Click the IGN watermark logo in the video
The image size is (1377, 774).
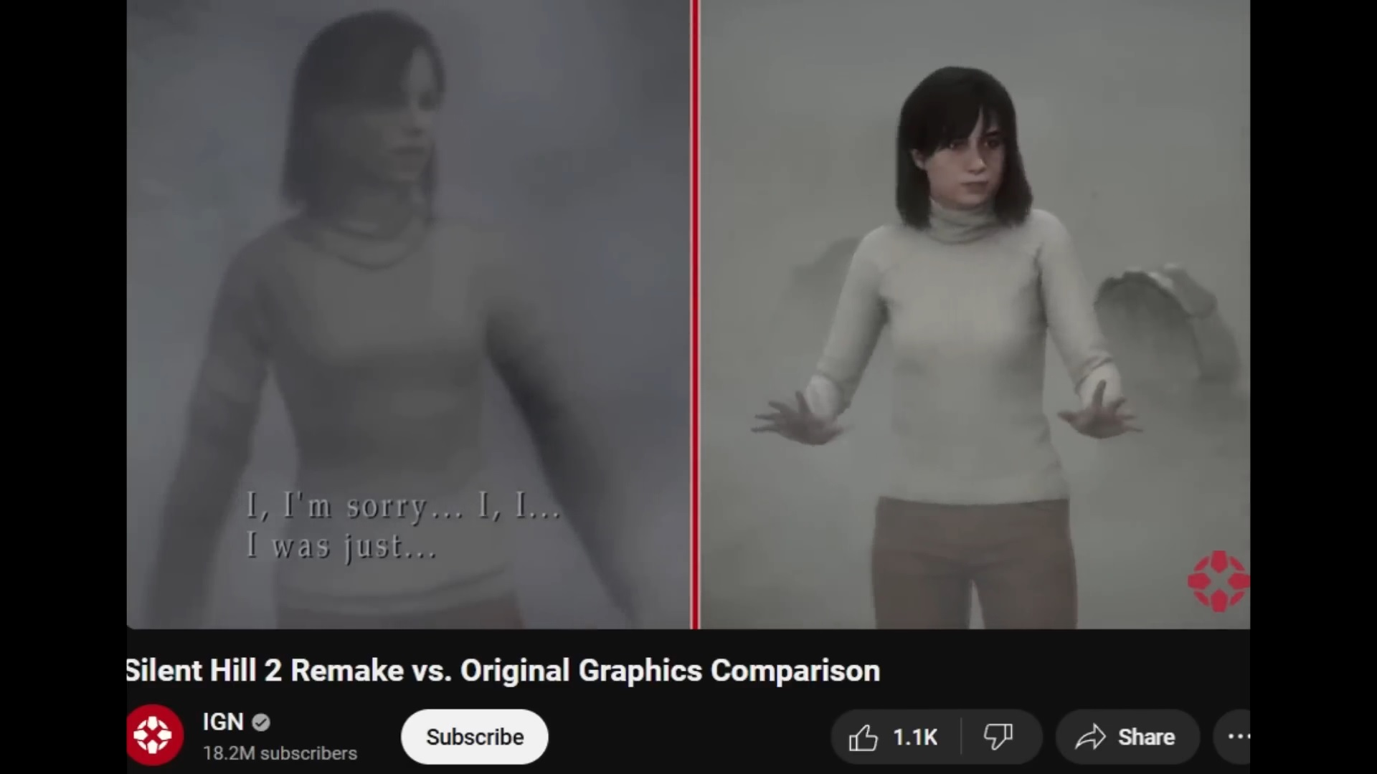coord(1219,581)
